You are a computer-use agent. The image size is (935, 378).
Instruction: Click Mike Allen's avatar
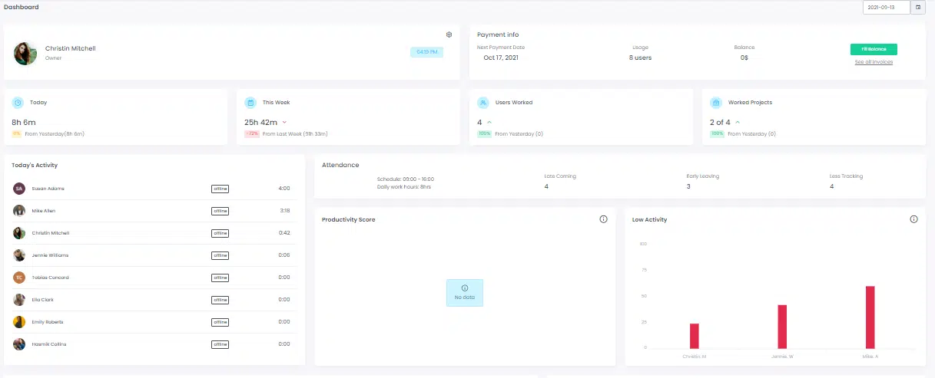coord(19,211)
